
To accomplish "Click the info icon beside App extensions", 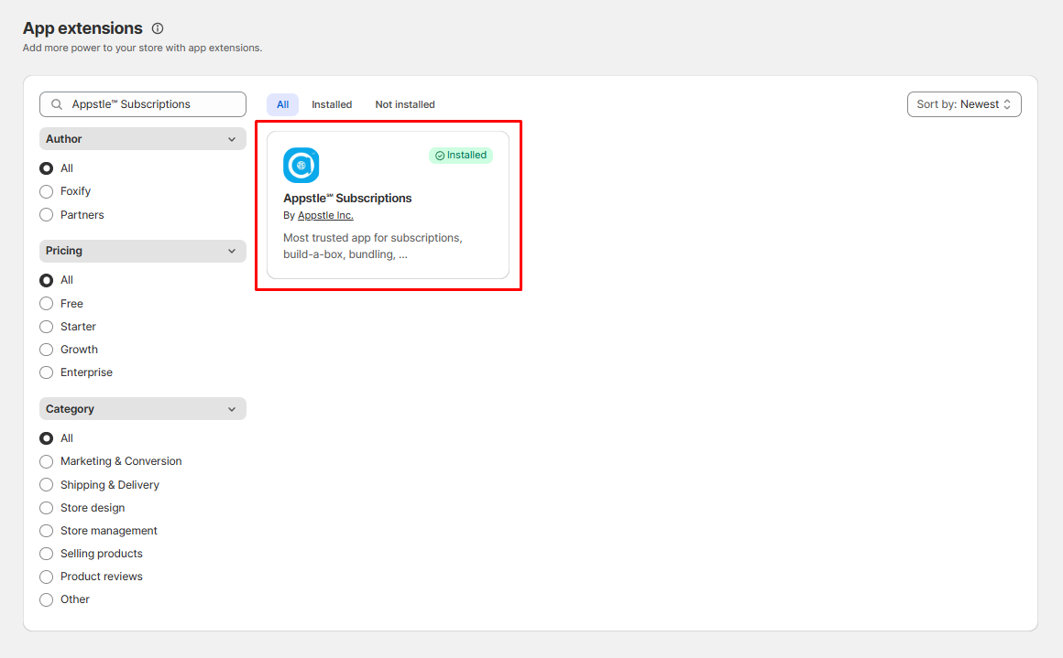I will coord(158,28).
